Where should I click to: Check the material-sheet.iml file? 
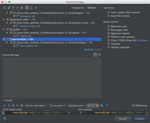15,26
